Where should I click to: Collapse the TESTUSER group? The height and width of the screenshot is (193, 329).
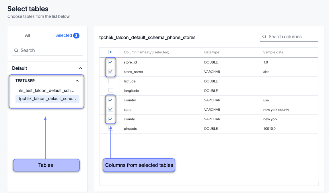[77, 81]
